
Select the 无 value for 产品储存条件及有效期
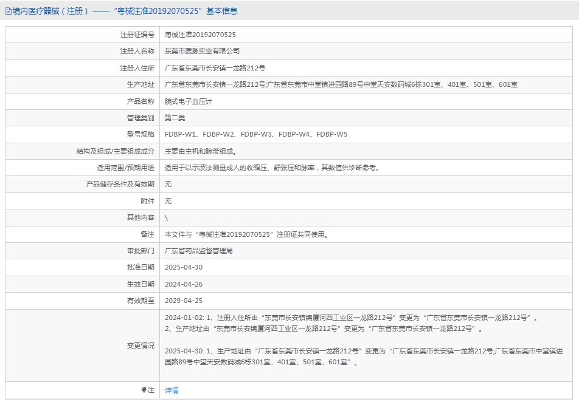click(168, 184)
